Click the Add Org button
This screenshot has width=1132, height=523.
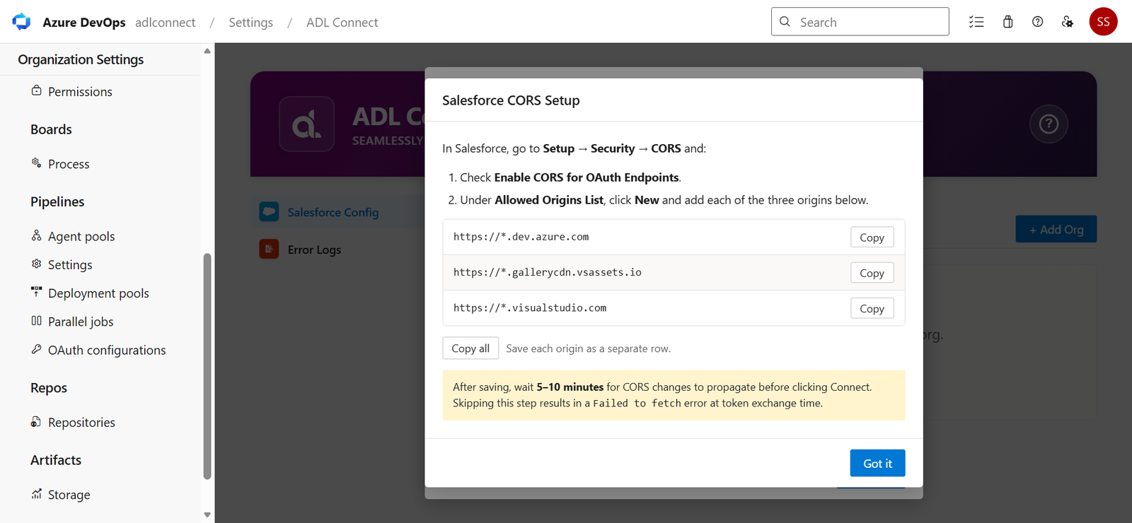(x=1056, y=229)
